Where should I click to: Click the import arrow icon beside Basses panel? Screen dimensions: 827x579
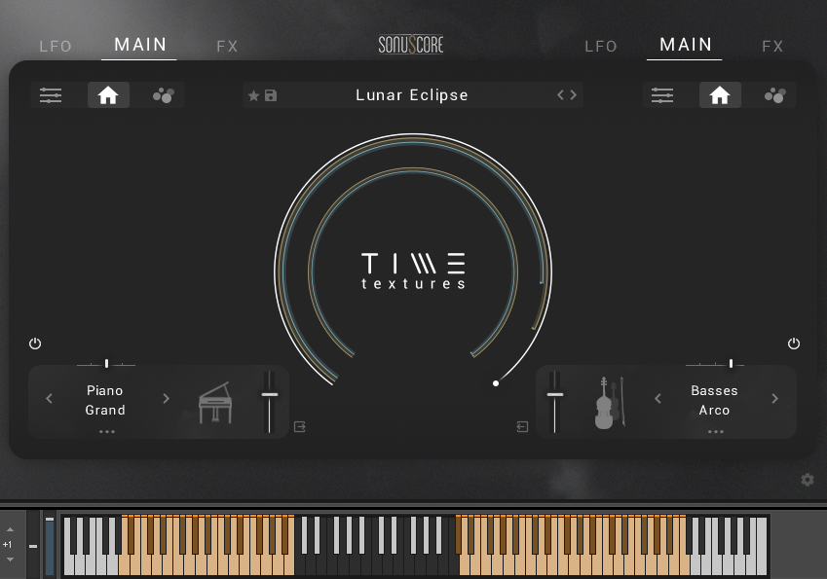(x=522, y=427)
